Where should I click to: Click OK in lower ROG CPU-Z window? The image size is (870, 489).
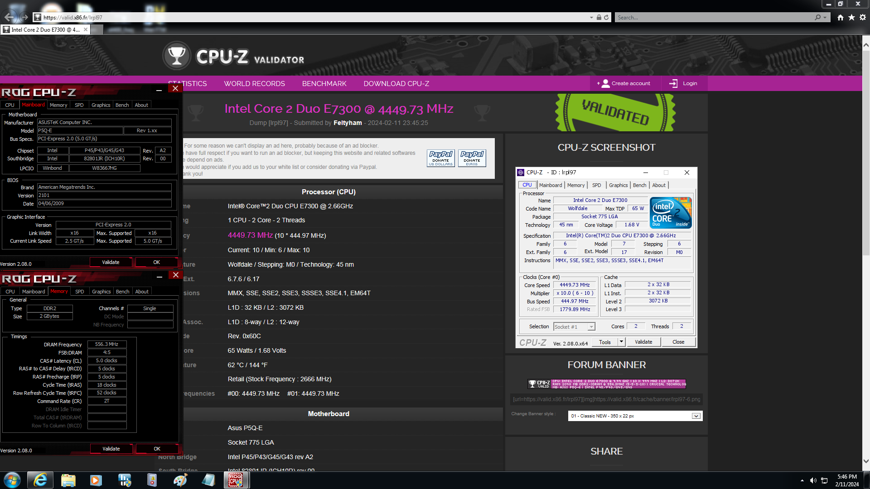pos(157,449)
